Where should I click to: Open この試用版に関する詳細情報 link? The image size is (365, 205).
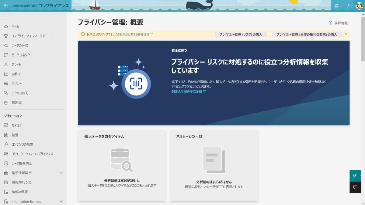[134, 34]
